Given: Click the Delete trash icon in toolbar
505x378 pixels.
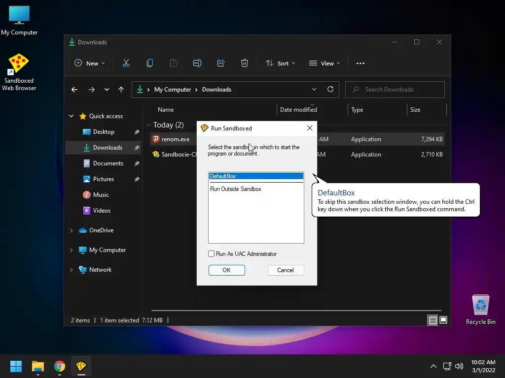Looking at the screenshot, I should 245,63.
